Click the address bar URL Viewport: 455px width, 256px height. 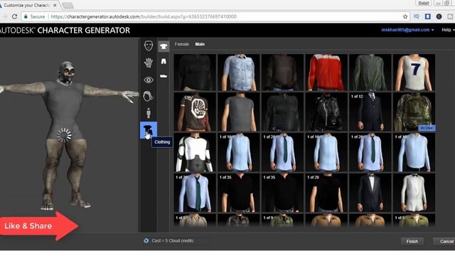144,16
